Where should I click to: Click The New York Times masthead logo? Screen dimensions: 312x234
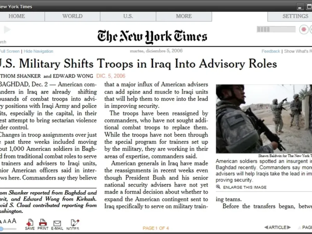(152, 37)
